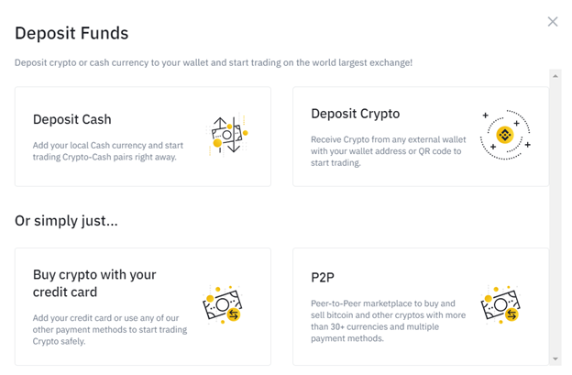Choose the P2P heading
This screenshot has width=572, height=375.
pyautogui.click(x=323, y=278)
